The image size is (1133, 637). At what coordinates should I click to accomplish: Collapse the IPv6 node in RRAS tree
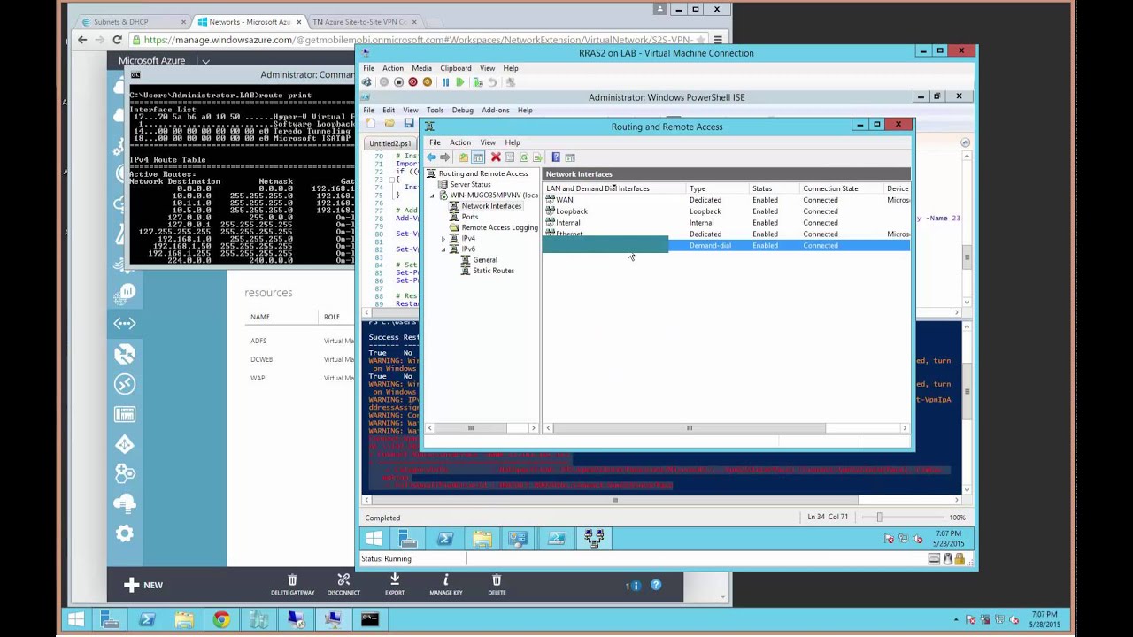click(x=443, y=249)
